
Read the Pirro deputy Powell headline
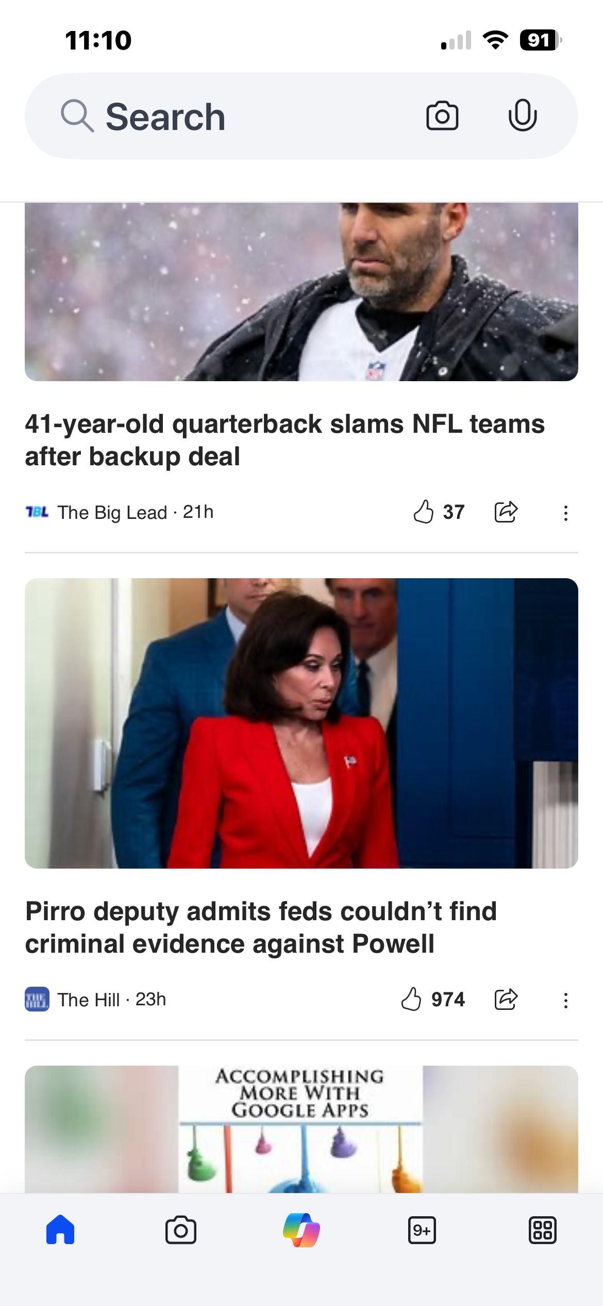[261, 927]
